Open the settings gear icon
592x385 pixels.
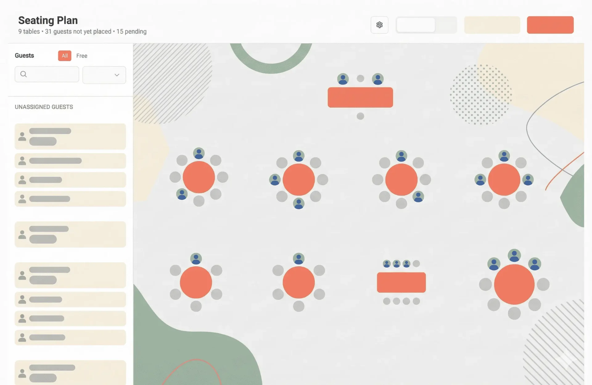(x=380, y=25)
